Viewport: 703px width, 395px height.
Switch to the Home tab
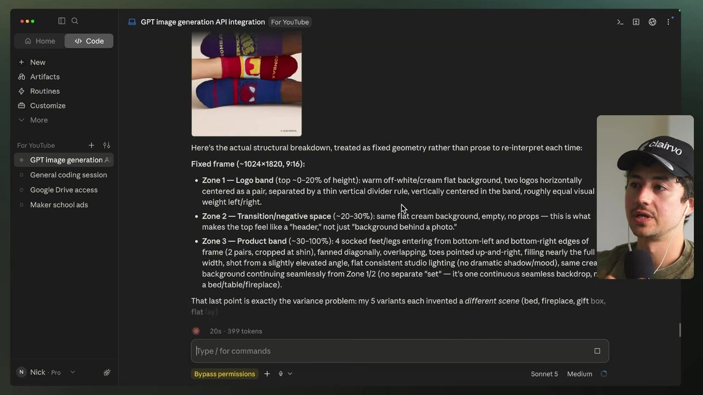pos(40,41)
